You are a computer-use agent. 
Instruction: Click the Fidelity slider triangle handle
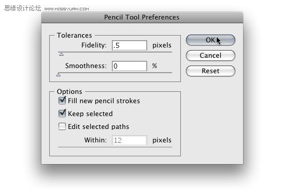[x=62, y=54]
